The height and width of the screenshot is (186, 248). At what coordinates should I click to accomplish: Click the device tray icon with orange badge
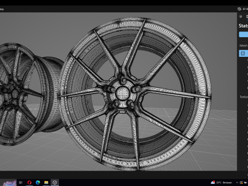click(241, 182)
